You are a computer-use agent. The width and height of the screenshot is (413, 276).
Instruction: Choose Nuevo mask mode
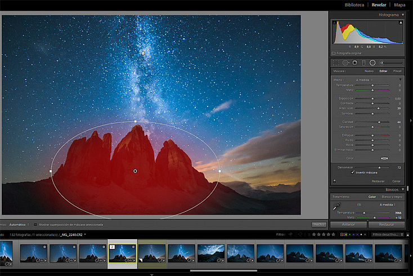[x=369, y=71]
